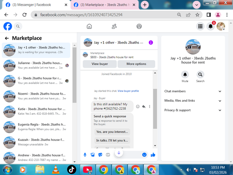Open TikTok from the taskbar
Viewport: 233px width, 175px height.
point(72,169)
